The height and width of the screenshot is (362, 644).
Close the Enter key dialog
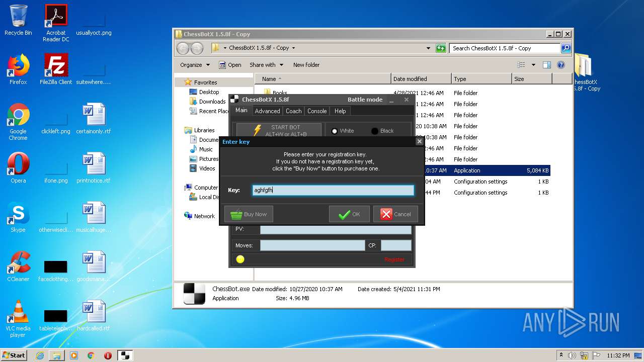pyautogui.click(x=419, y=142)
